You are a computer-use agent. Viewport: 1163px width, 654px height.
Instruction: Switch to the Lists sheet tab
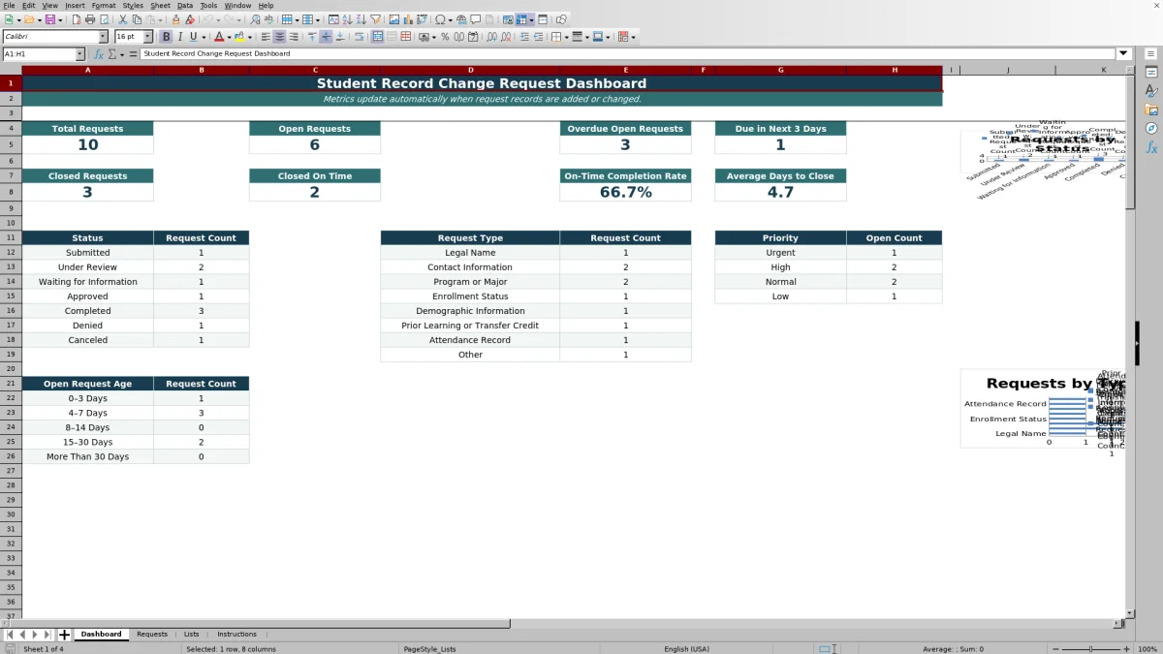(x=191, y=635)
